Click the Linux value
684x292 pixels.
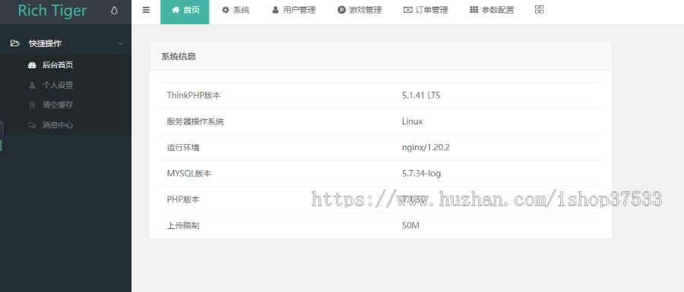(412, 121)
